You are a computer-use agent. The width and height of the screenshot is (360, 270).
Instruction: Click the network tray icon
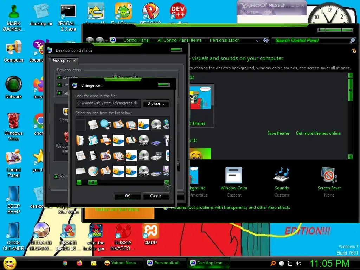click(x=290, y=263)
